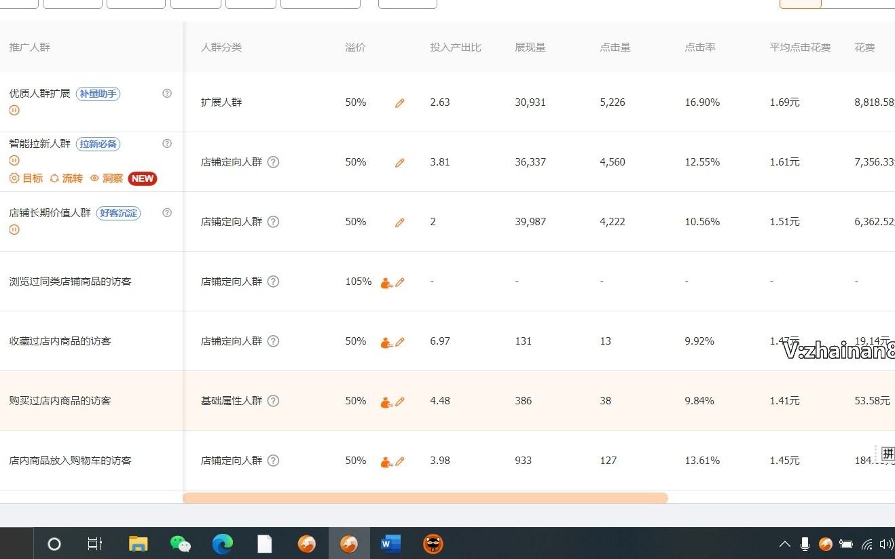Click the horizontal table scrollbar
This screenshot has width=895, height=559.
pos(425,498)
